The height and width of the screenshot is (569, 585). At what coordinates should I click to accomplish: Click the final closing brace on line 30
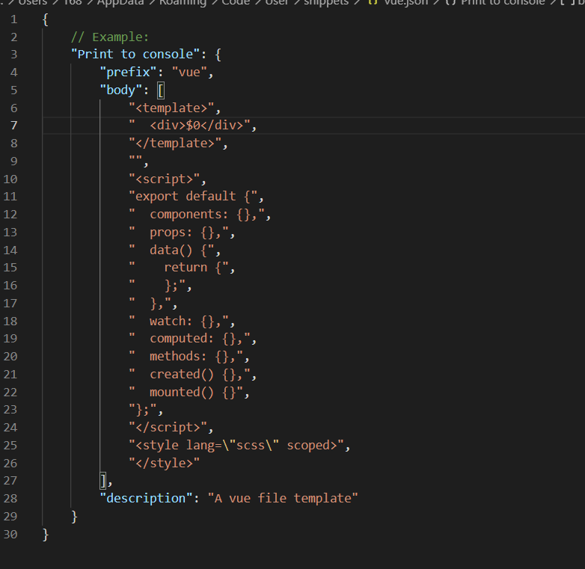[46, 535]
